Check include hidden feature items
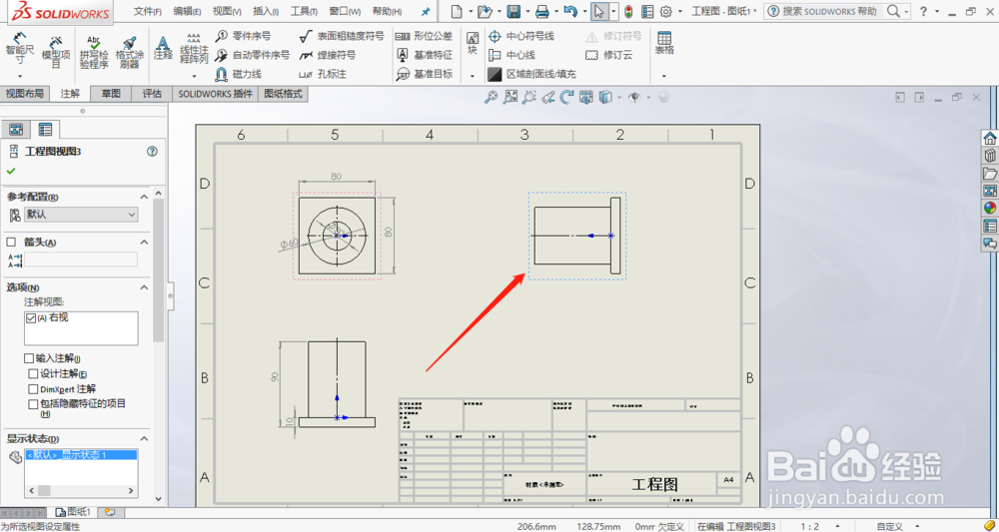Screen dimensions: 999x532 [x=33, y=404]
